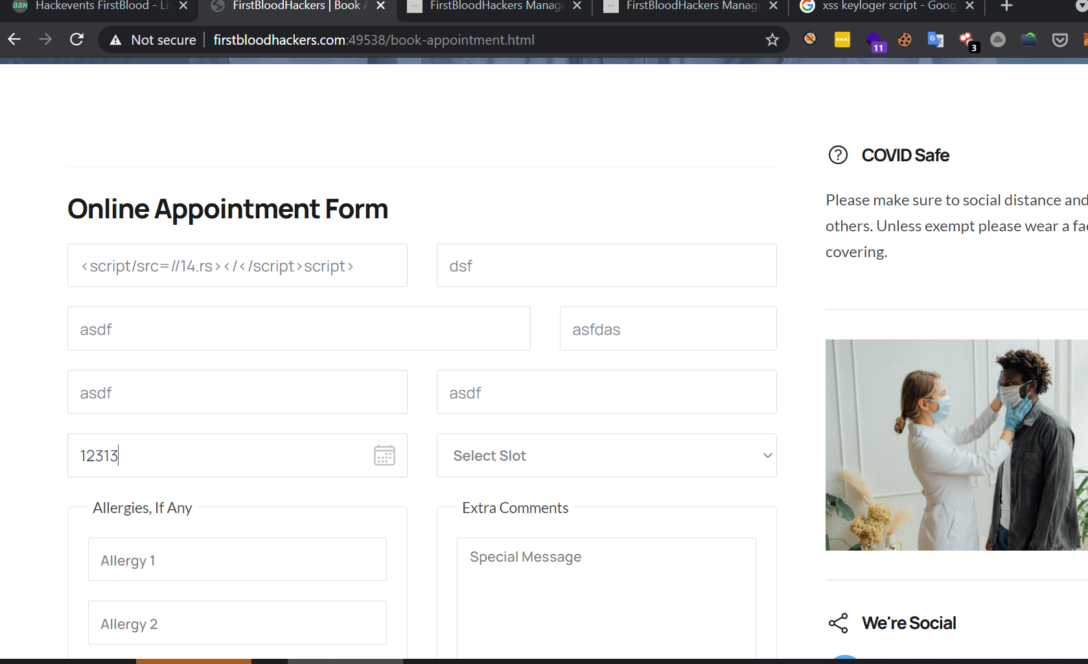This screenshot has height=664, width=1088.
Task: Click the browser forward arrow
Action: [45, 40]
